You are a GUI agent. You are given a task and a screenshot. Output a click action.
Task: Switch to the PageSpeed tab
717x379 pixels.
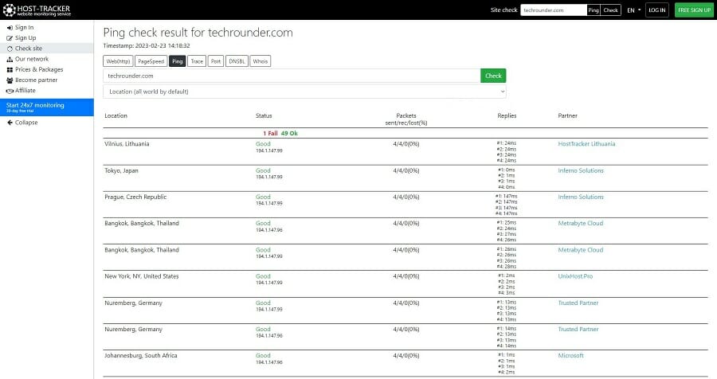(151, 61)
